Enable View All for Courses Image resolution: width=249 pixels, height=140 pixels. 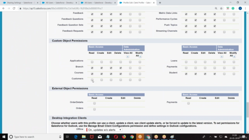tap(130, 74)
